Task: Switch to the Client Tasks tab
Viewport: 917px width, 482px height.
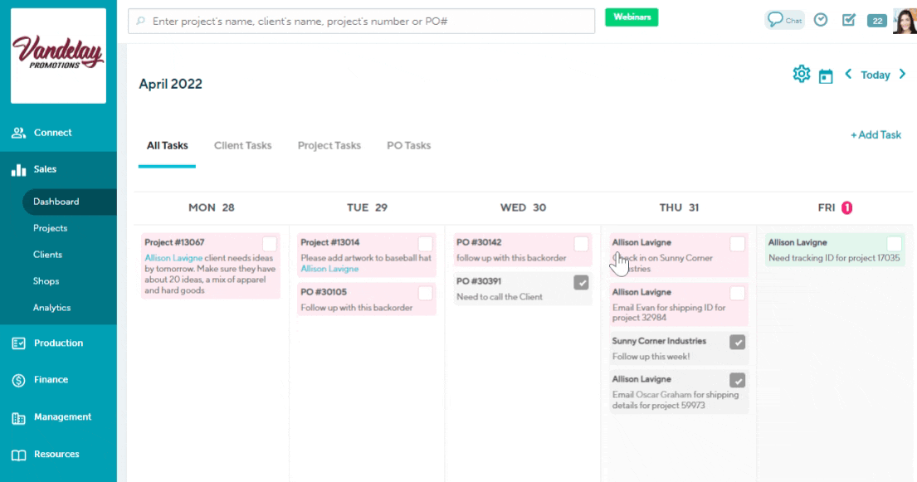Action: pyautogui.click(x=242, y=146)
